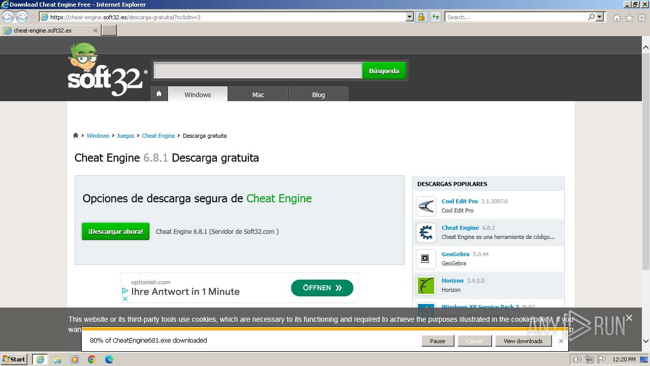The width and height of the screenshot is (650, 366).
Task: Open recent pages dropdown next to forward button
Action: point(33,17)
